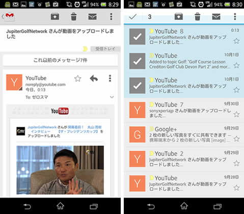244x214 pixels.
Task: Tap the selected count 3 in action bar
Action: coord(150,17)
